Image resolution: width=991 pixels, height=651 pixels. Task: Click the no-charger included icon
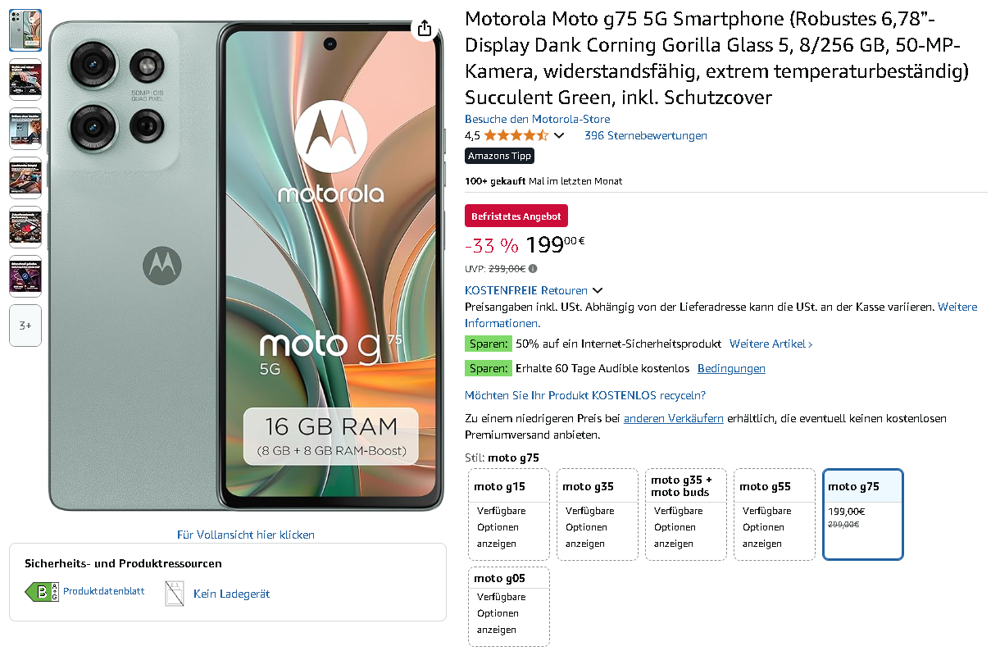tap(174, 593)
